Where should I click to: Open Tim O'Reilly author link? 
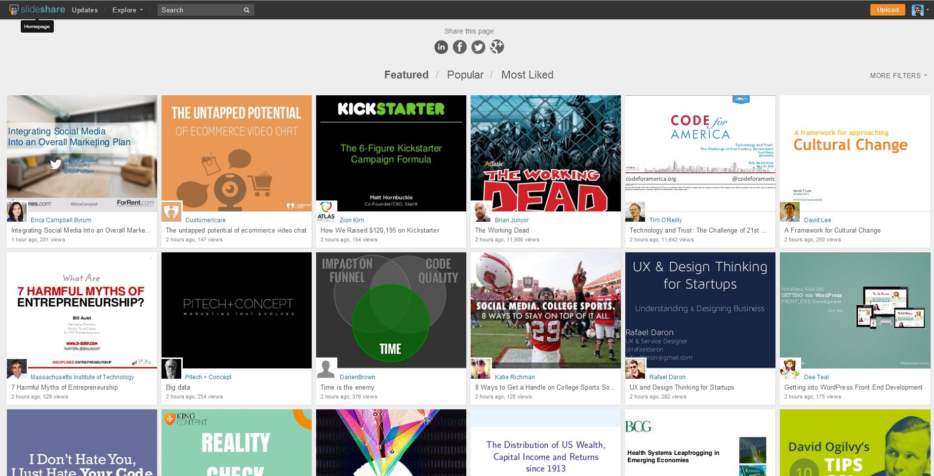[x=665, y=220]
